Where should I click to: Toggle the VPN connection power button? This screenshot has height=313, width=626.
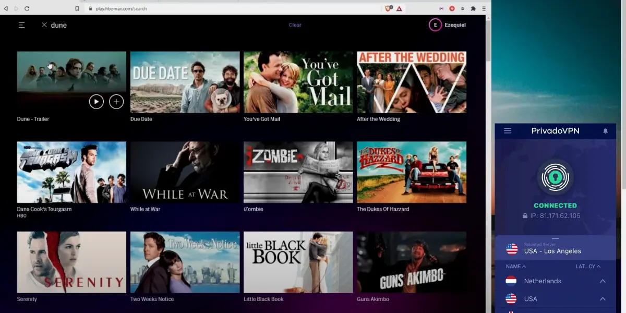555,178
